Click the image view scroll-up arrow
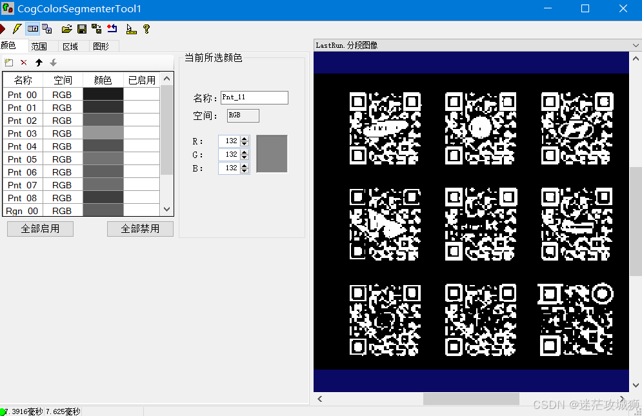 pyautogui.click(x=636, y=59)
